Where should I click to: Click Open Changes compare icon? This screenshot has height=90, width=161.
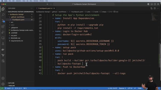point(151,8)
